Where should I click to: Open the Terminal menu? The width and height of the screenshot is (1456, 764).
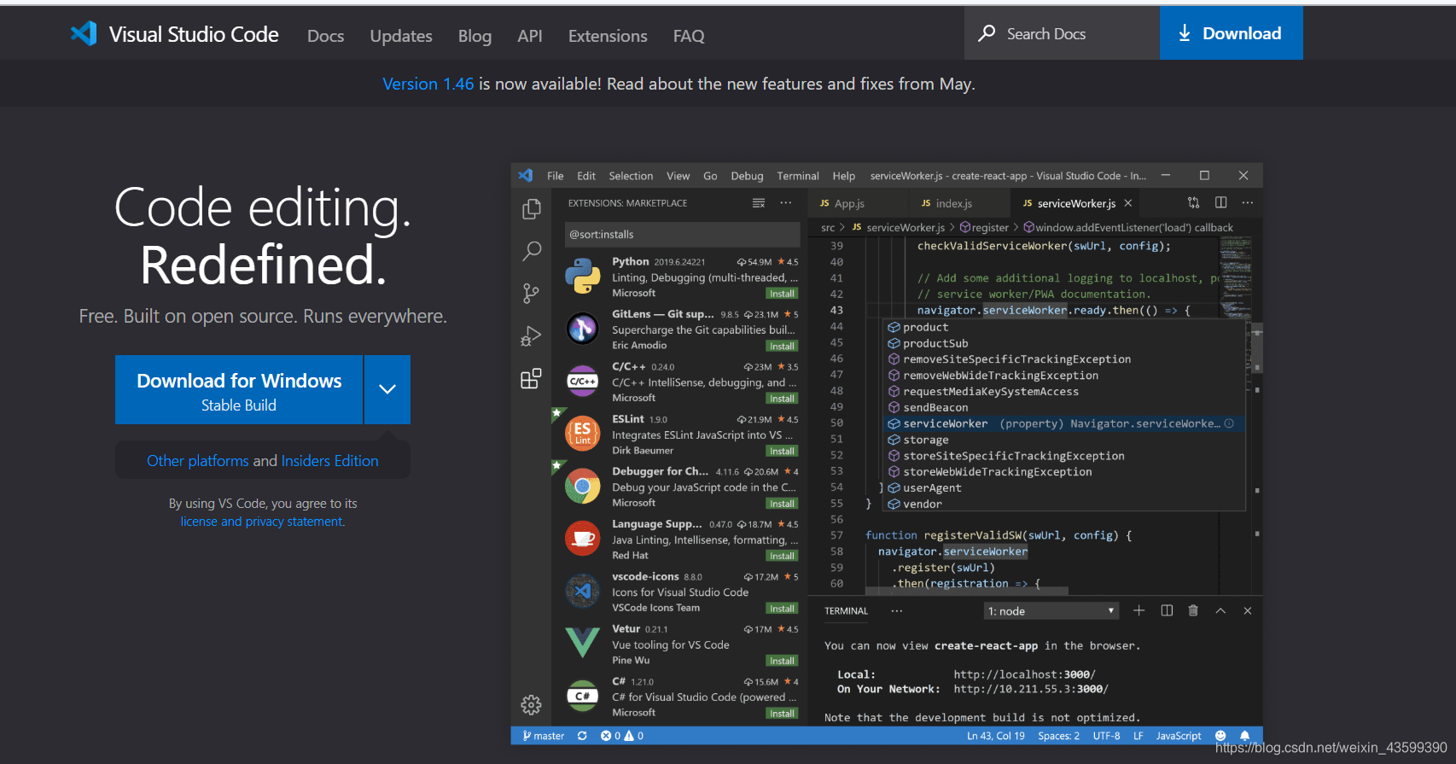pyautogui.click(x=798, y=176)
